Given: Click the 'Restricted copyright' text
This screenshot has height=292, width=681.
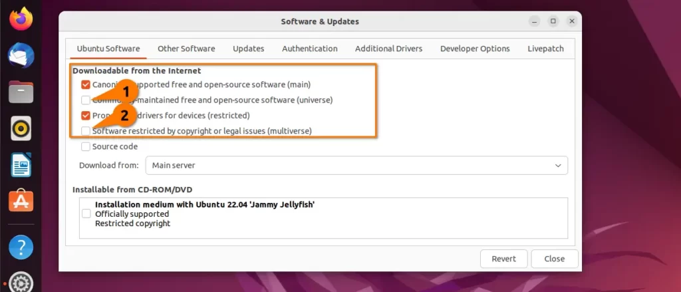Looking at the screenshot, I should pos(133,223).
